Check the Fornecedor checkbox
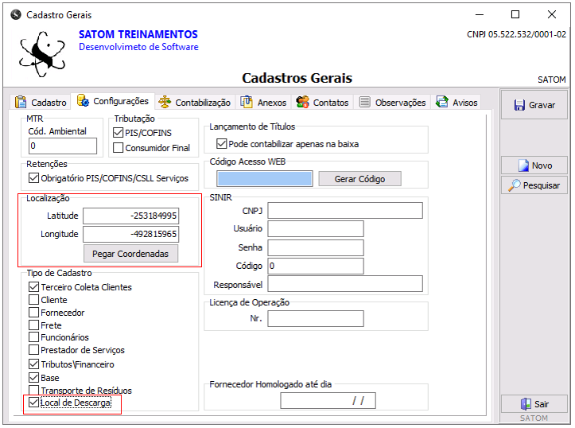The height and width of the screenshot is (428, 575). coord(33,313)
